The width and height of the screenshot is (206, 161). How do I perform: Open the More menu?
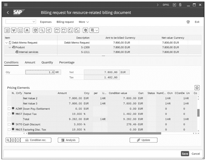[84, 22]
